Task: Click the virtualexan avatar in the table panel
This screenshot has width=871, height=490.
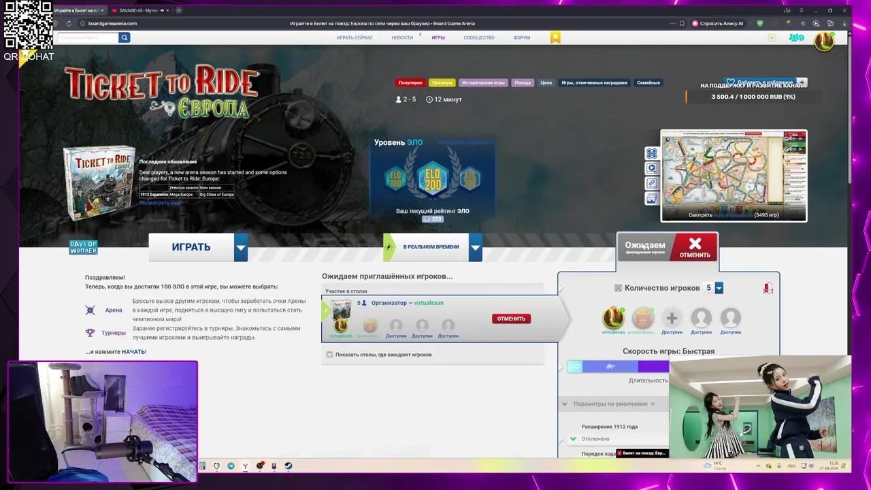Action: (x=613, y=318)
